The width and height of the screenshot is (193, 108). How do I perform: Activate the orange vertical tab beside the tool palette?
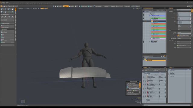[15, 9]
